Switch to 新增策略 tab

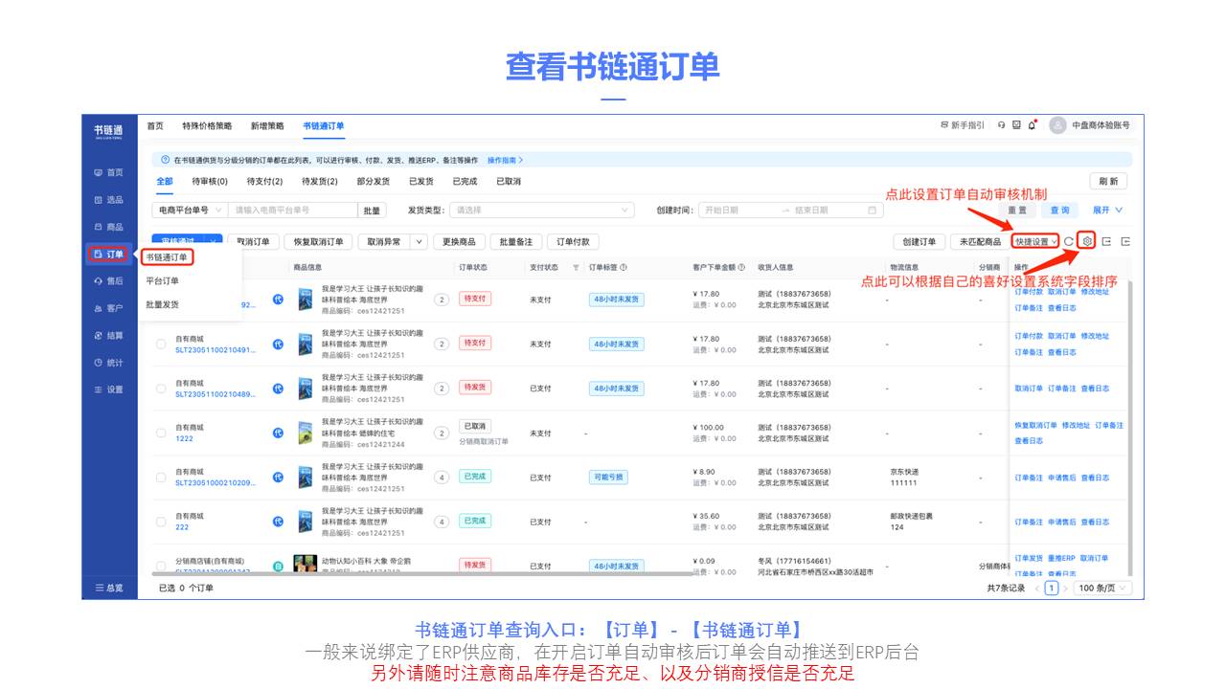click(267, 125)
